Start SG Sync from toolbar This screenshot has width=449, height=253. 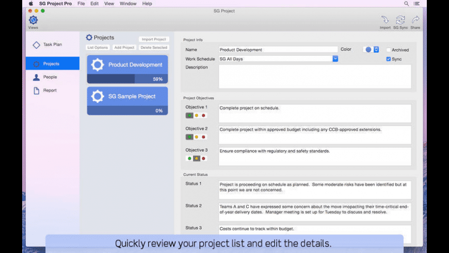[x=400, y=20]
